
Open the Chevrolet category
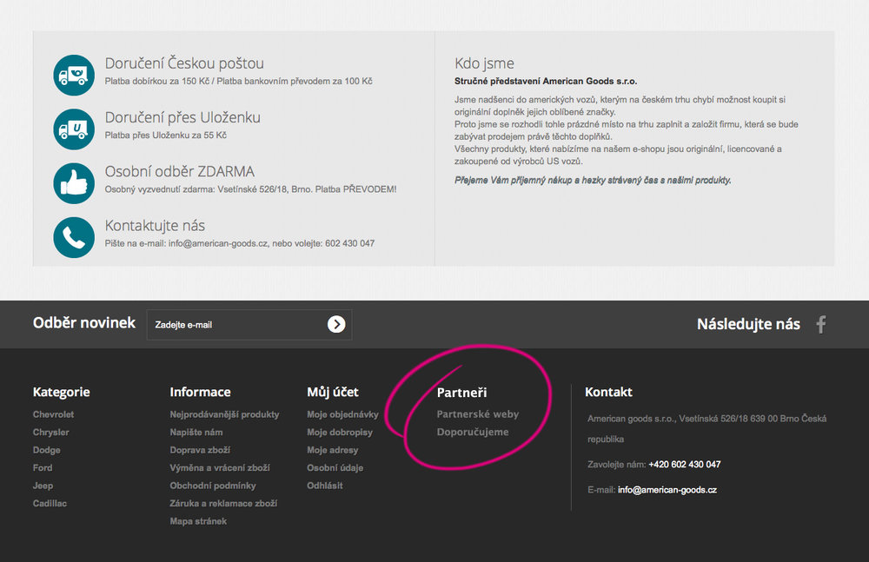coord(54,414)
